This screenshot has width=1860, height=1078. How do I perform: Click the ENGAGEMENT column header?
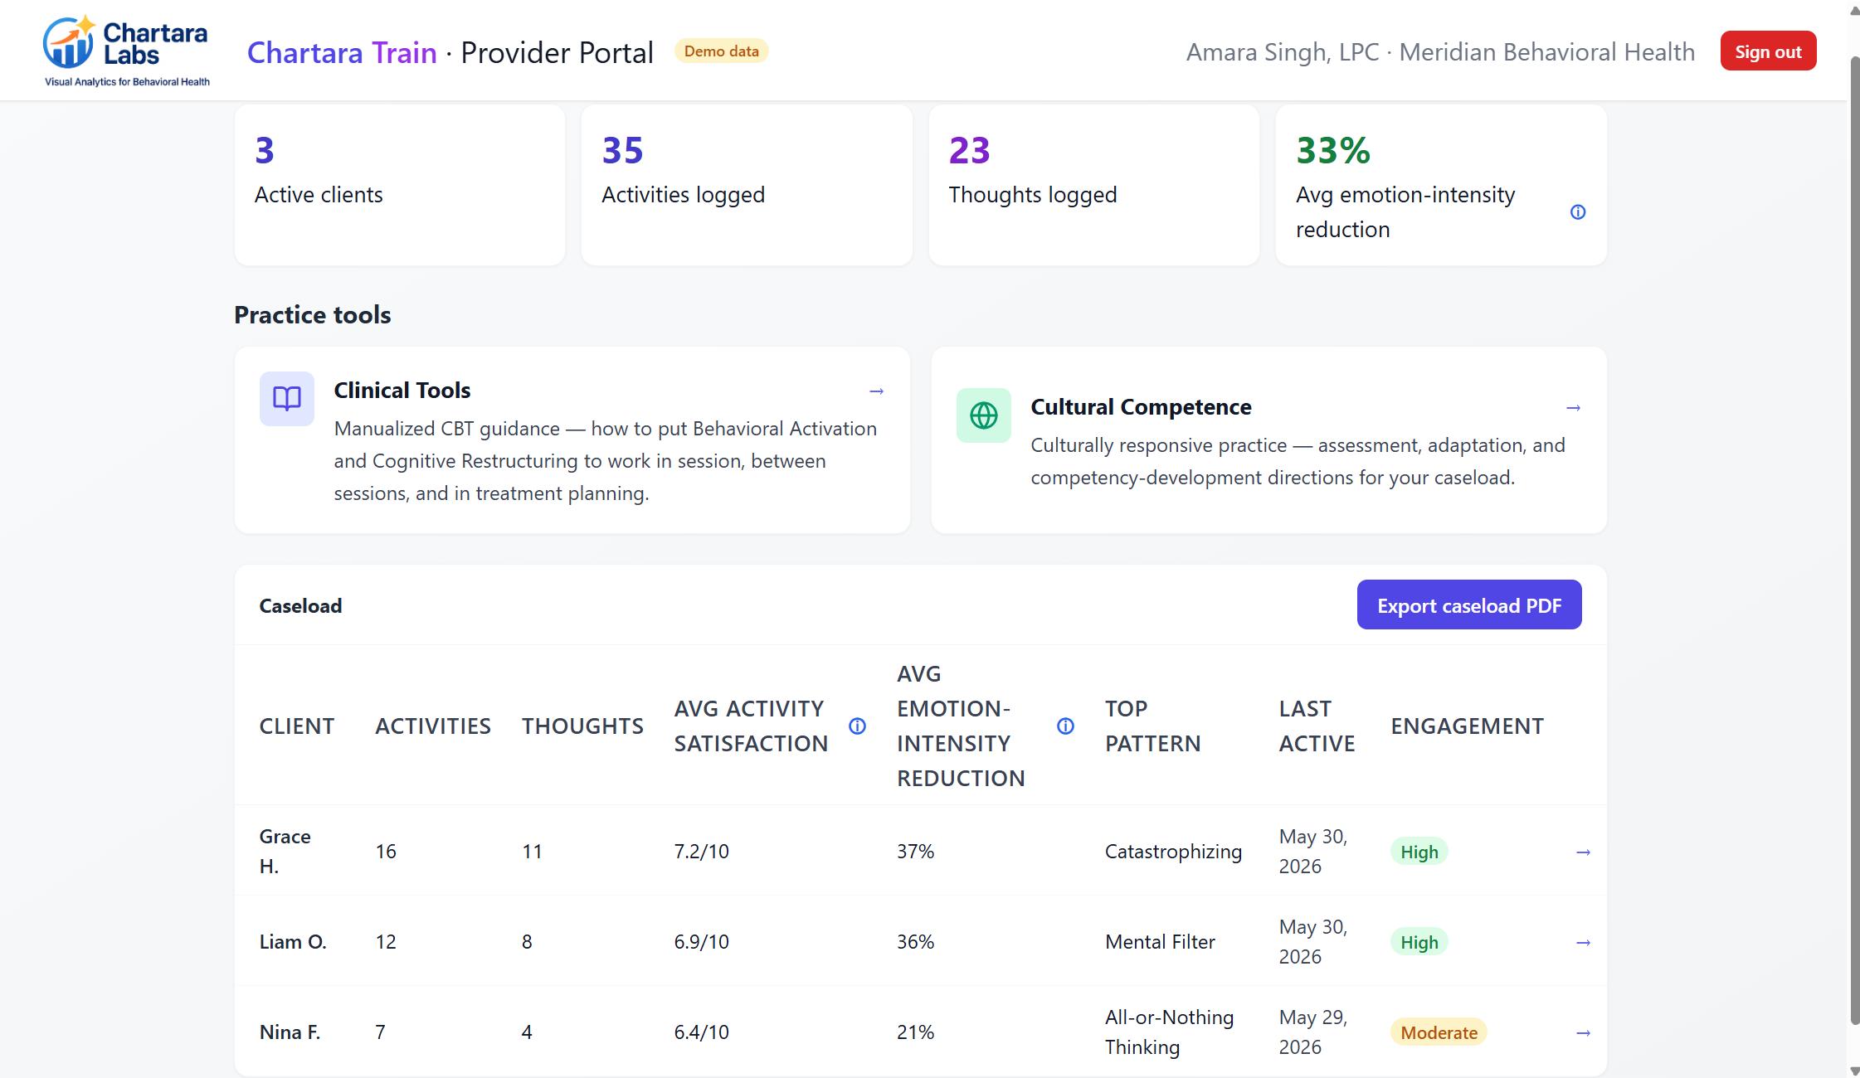[1467, 726]
